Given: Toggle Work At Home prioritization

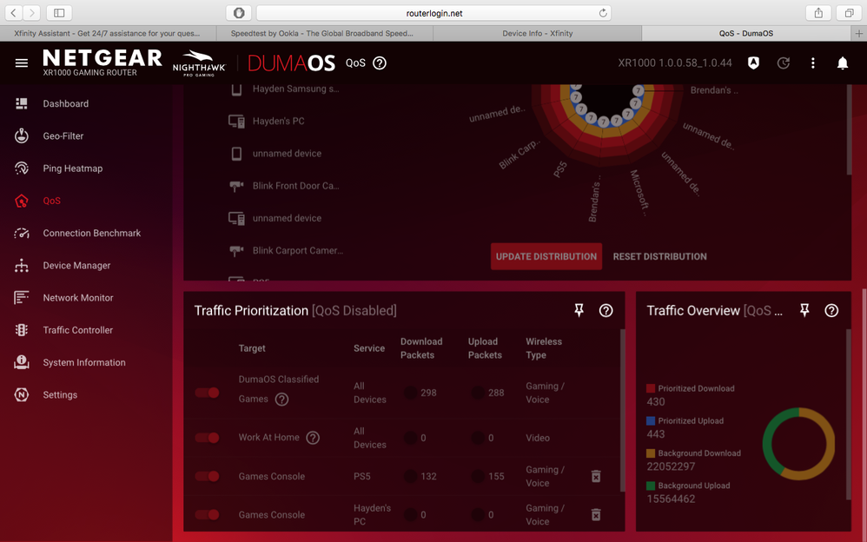Looking at the screenshot, I should pyautogui.click(x=208, y=438).
